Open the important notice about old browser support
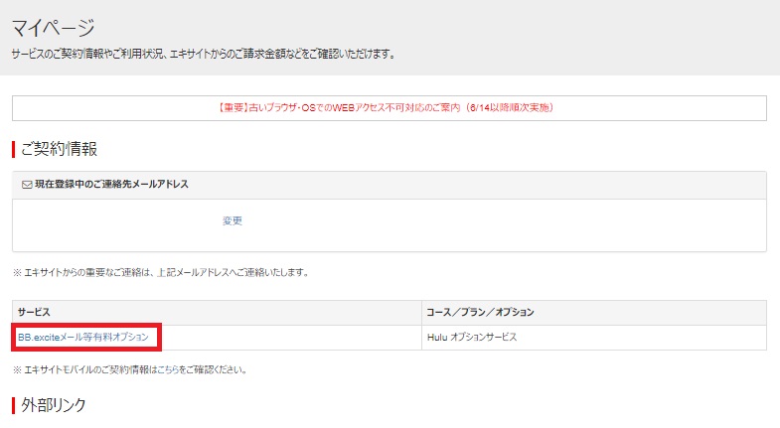Viewport: 780px width, 428px height. tap(389, 107)
